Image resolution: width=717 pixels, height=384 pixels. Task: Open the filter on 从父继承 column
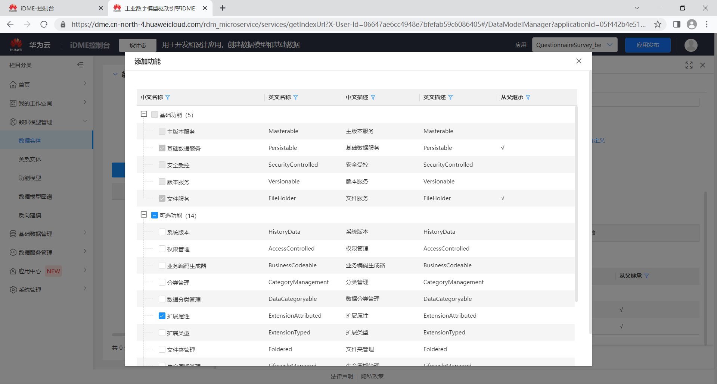click(x=529, y=97)
